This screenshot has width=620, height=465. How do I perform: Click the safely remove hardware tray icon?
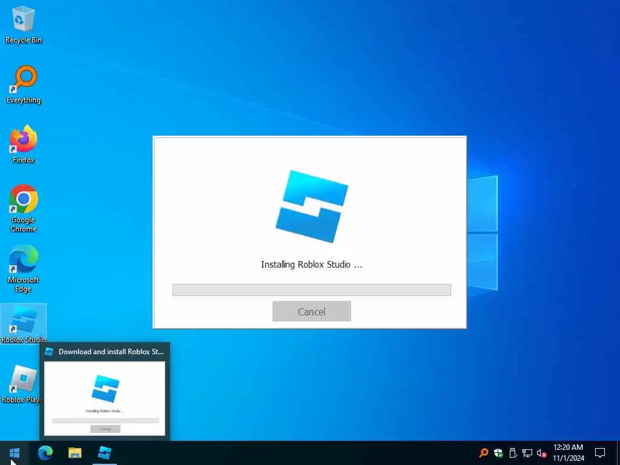[x=513, y=453]
